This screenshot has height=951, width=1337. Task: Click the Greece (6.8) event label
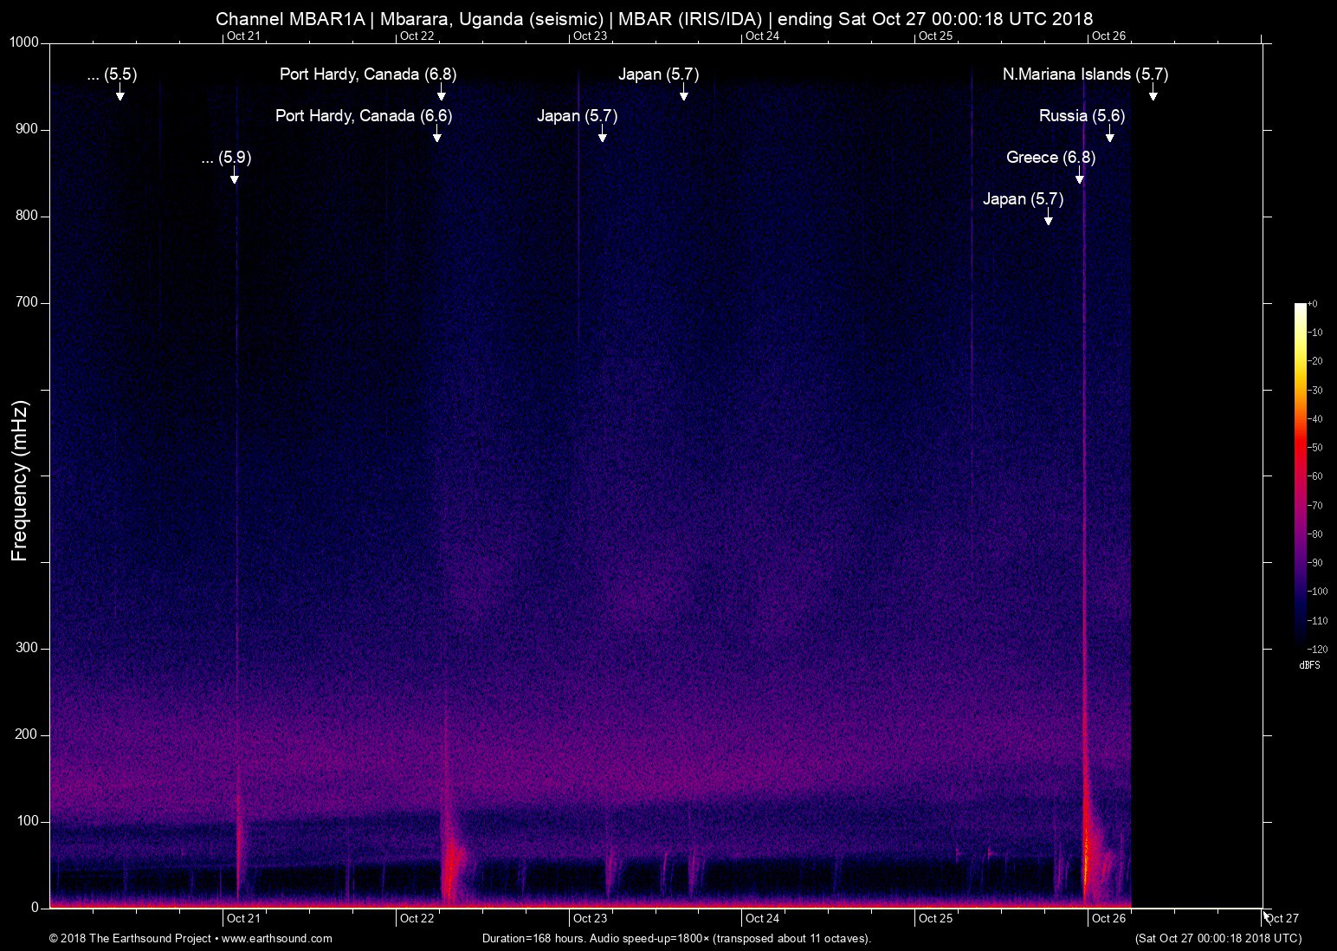point(1050,158)
